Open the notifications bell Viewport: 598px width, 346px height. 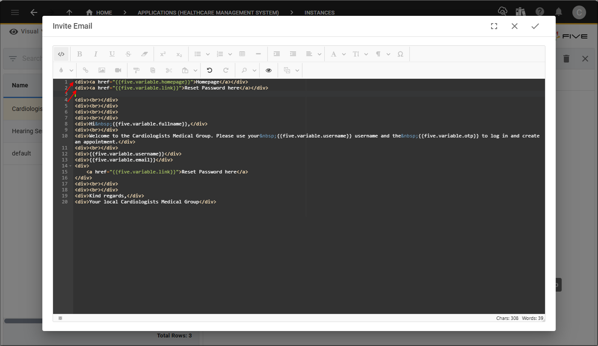click(559, 12)
